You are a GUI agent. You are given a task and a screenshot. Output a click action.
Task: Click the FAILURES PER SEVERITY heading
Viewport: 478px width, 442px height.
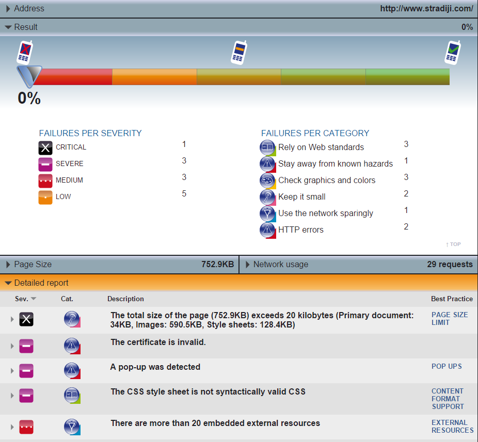coord(90,133)
